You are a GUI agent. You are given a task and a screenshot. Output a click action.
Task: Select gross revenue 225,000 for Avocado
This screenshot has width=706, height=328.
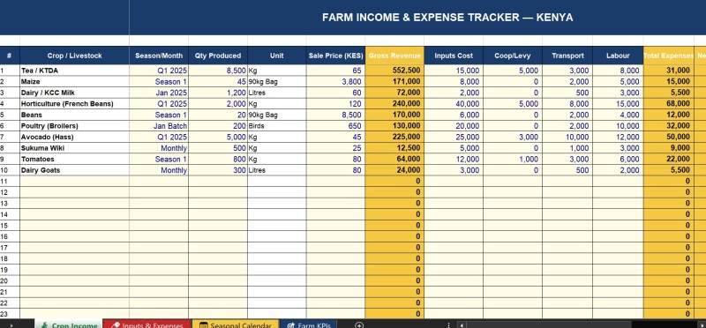394,137
